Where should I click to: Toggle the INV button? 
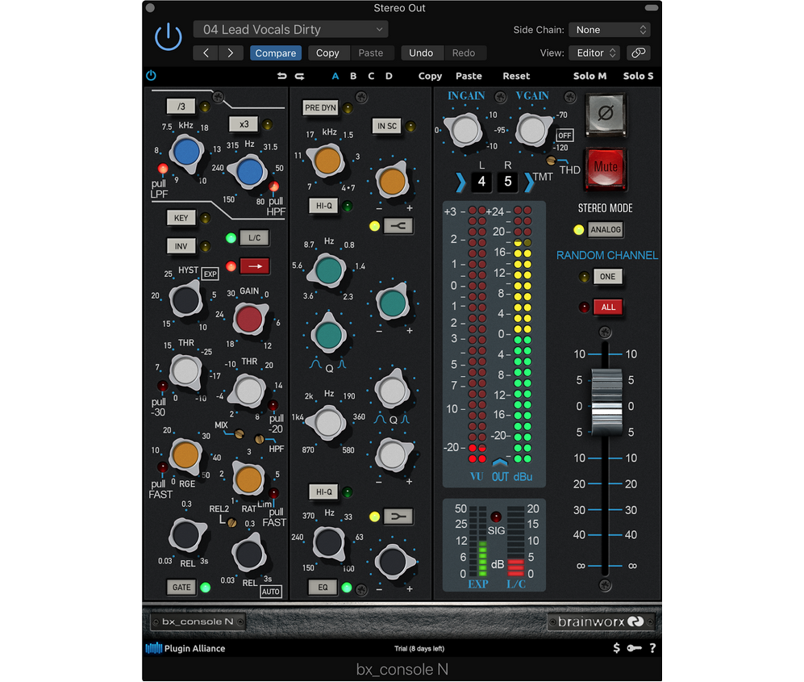coord(181,246)
